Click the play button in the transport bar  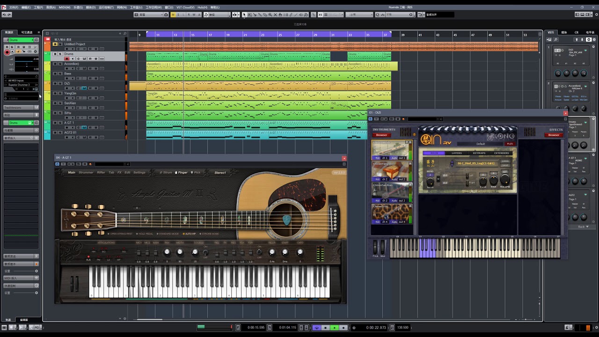point(334,328)
